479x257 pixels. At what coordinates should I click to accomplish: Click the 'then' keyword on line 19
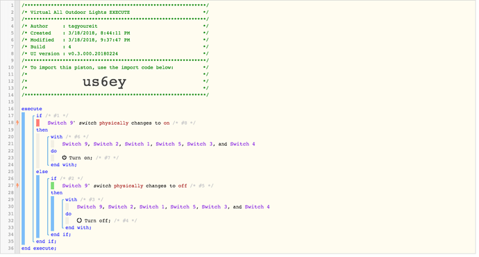[x=42, y=130]
